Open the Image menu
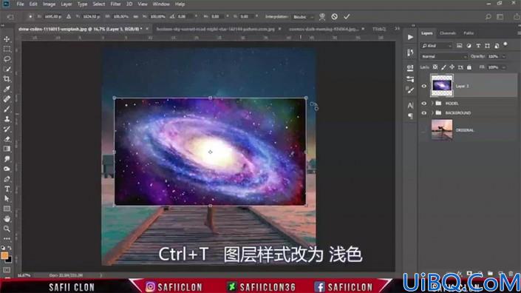Image resolution: width=521 pixels, height=293 pixels. coord(49,4)
